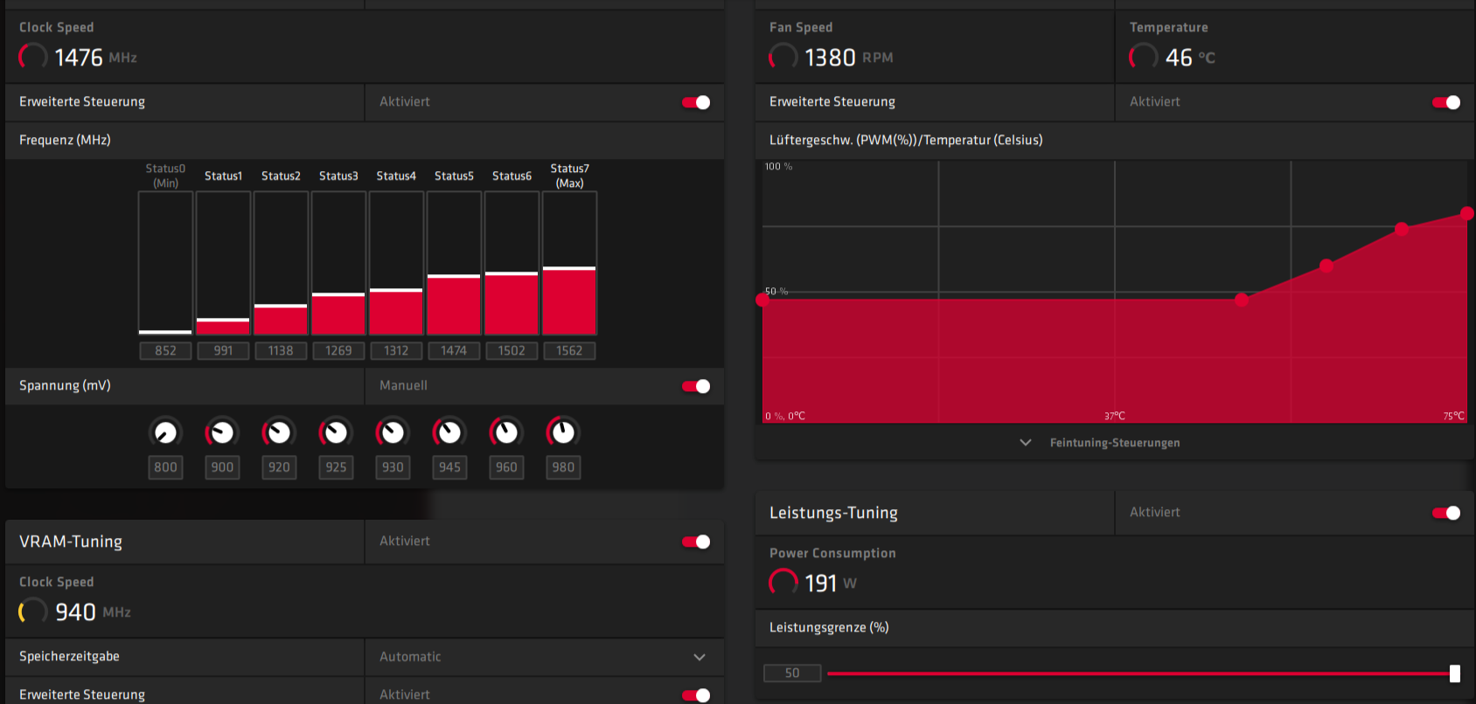The width and height of the screenshot is (1476, 704).
Task: Click the Status6 frequency bar
Action: tap(512, 263)
